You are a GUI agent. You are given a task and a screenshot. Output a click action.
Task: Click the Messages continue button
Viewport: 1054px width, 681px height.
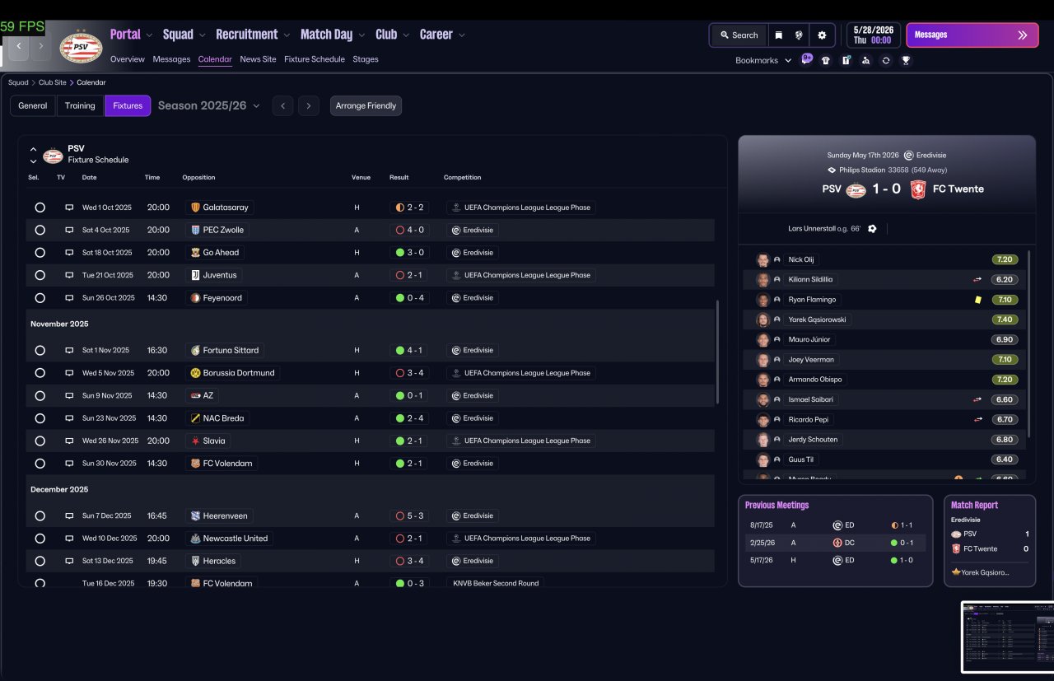pos(972,35)
